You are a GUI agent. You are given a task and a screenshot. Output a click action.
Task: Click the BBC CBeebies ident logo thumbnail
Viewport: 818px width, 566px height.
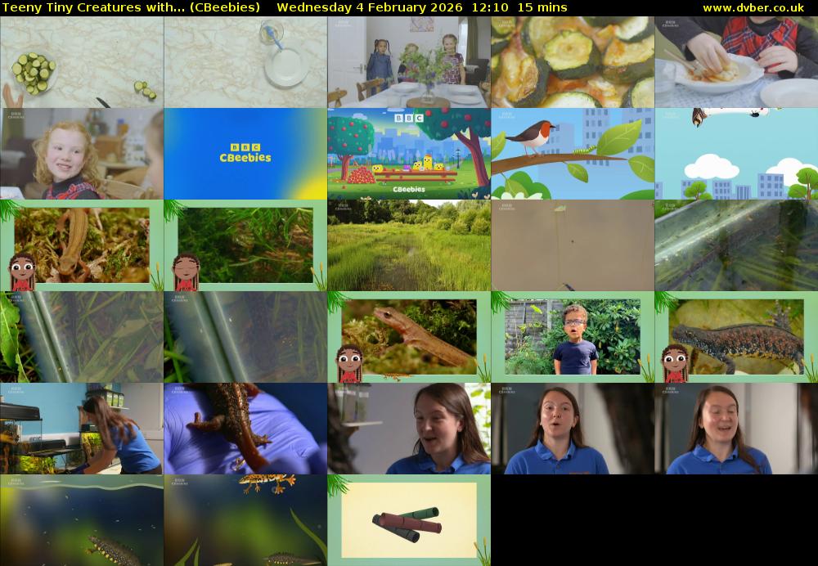coord(245,152)
